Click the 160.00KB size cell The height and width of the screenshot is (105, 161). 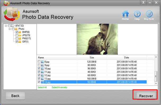click(92, 79)
